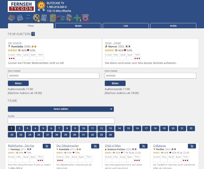Image resolution: width=204 pixels, height=169 pixels.
Task: Go to film page 34
Action: tap(110, 135)
